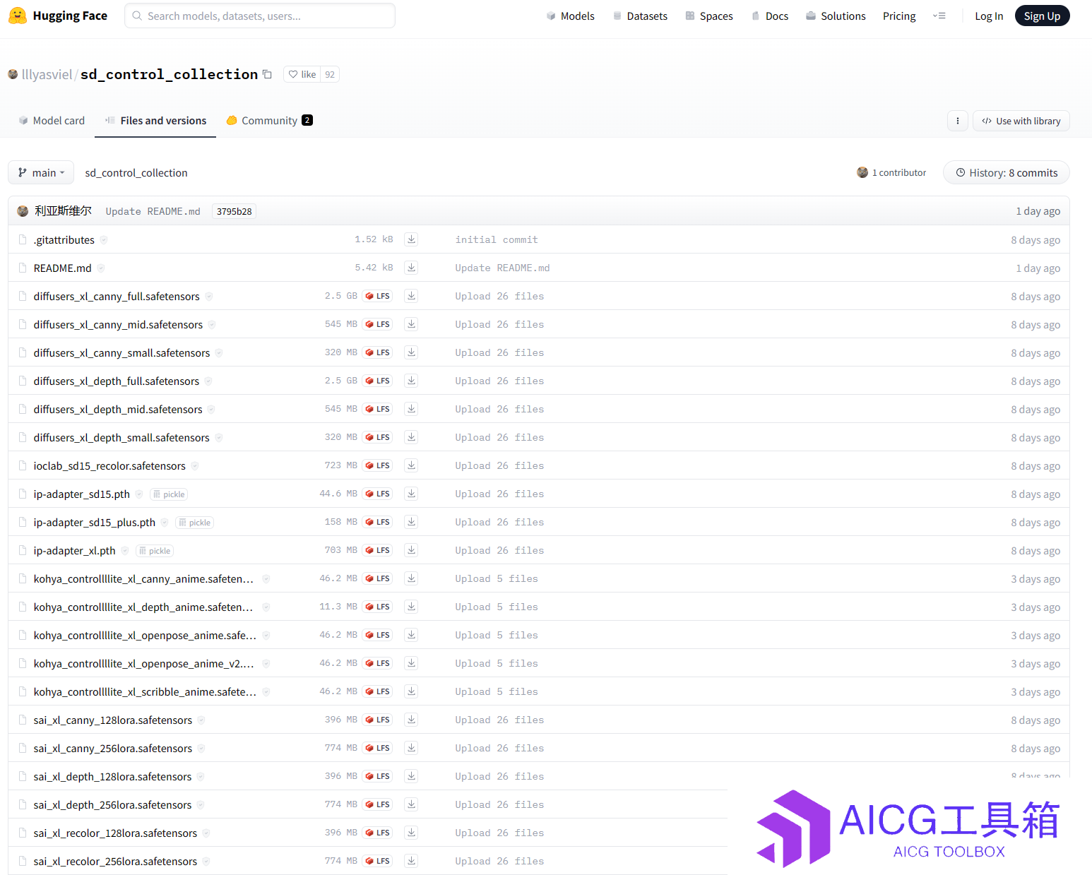Open the Pricing page
Viewport: 1092px width, 875px height.
(x=899, y=16)
